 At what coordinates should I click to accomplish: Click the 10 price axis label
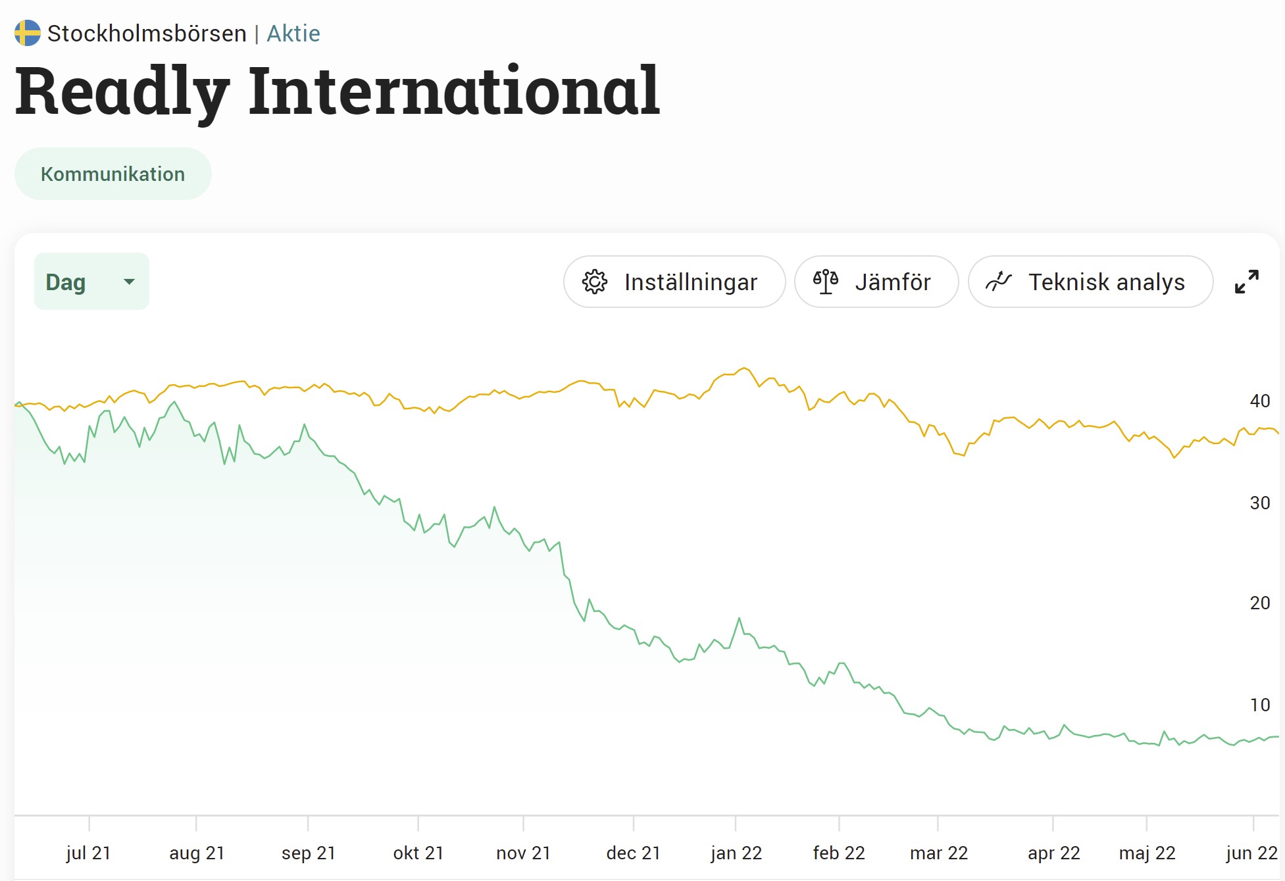click(x=1260, y=705)
